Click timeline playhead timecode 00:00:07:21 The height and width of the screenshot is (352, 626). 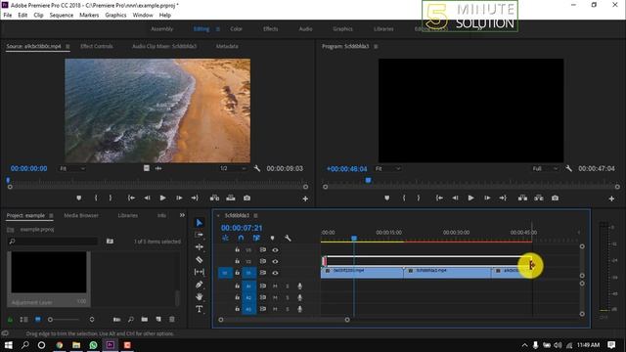242,228
